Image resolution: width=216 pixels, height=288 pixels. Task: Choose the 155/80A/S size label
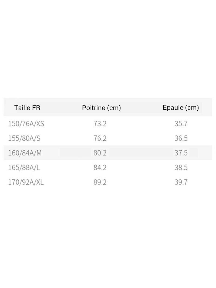(24, 138)
